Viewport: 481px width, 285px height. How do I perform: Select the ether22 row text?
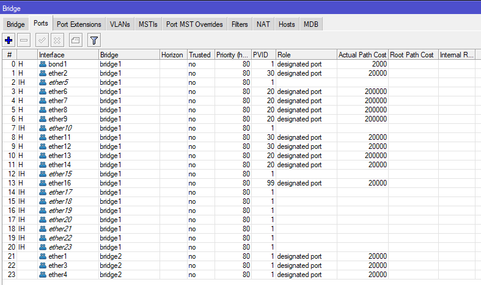pyautogui.click(x=60, y=238)
